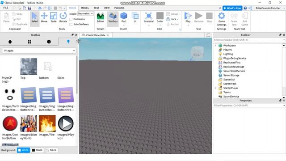The height and width of the screenshot is (161, 286).
Task: Close the Classic Baseplate document tab
Action: coord(108,35)
